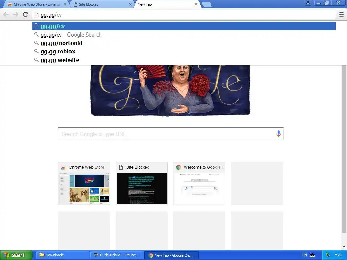Choose the gg.gg/nortonid suggestion

184,43
